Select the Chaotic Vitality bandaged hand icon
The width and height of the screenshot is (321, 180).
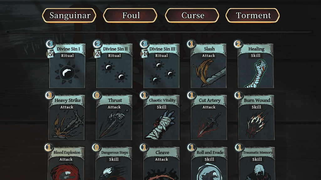[161, 125]
